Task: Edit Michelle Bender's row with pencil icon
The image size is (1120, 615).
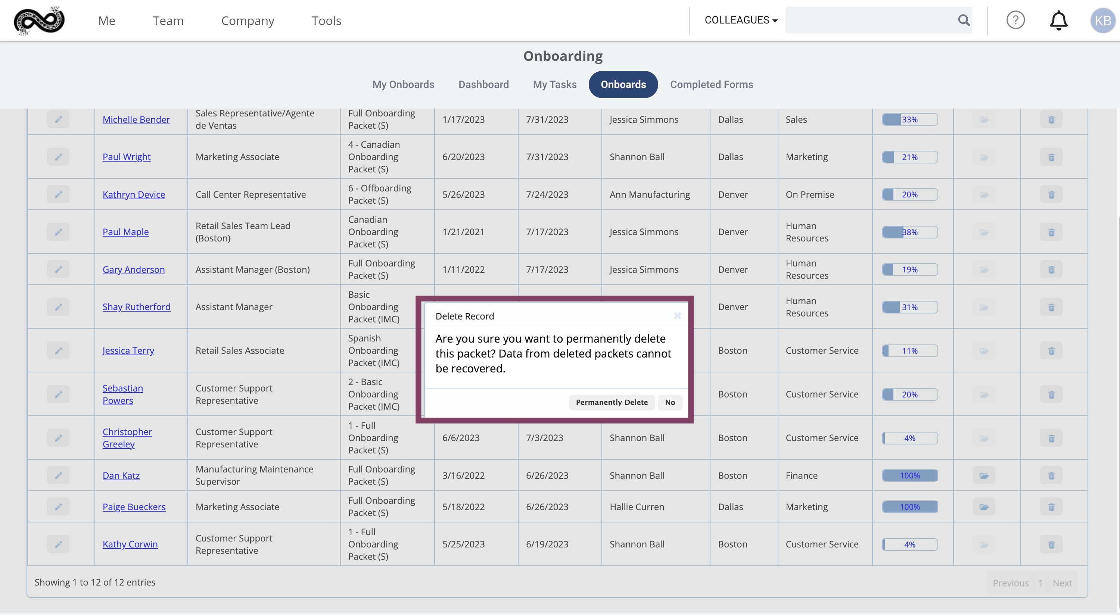Action: pos(58,119)
